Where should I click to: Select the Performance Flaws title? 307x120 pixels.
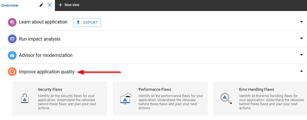(155, 90)
